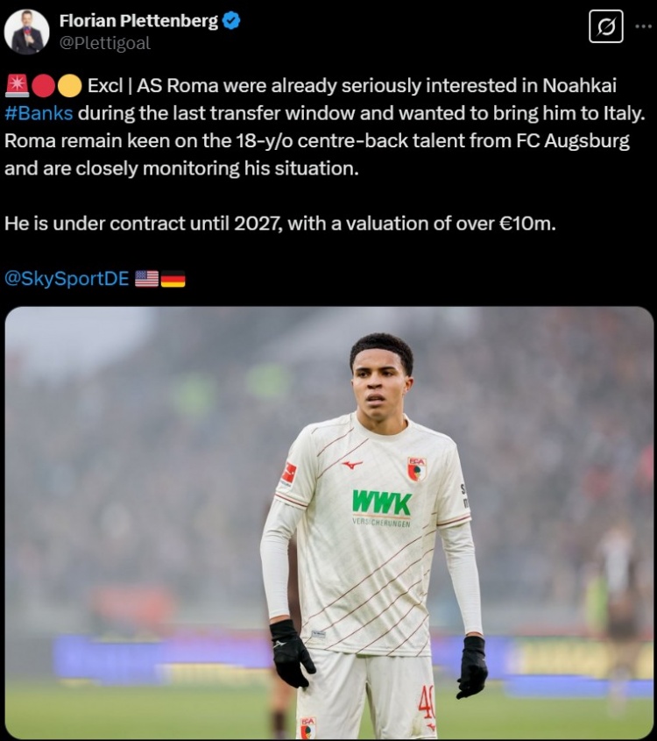Screen dimensions: 657x741
Task: Open the @SkySportDE mention link
Action: (x=67, y=278)
